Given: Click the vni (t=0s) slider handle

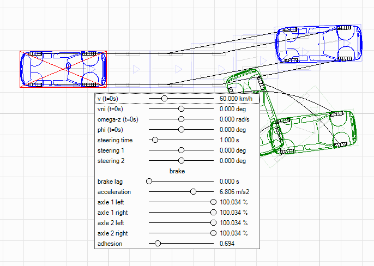Looking at the screenshot, I should (182, 109).
